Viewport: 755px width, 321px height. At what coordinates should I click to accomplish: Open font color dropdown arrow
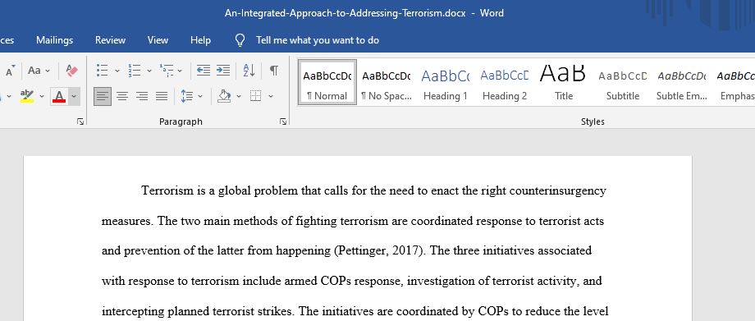74,96
